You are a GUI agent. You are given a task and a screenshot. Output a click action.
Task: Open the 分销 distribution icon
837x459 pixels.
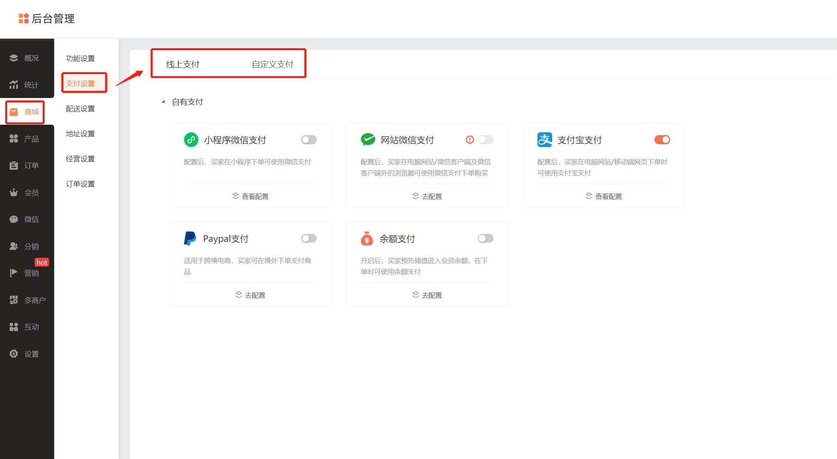pos(14,246)
